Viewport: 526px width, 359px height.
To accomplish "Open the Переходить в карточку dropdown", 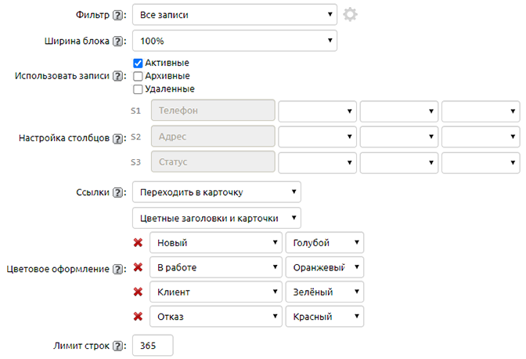I will [x=216, y=192].
